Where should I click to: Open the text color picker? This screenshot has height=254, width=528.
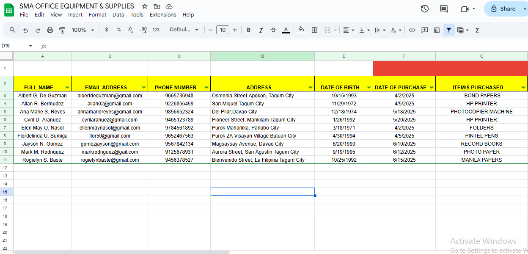[x=286, y=30]
